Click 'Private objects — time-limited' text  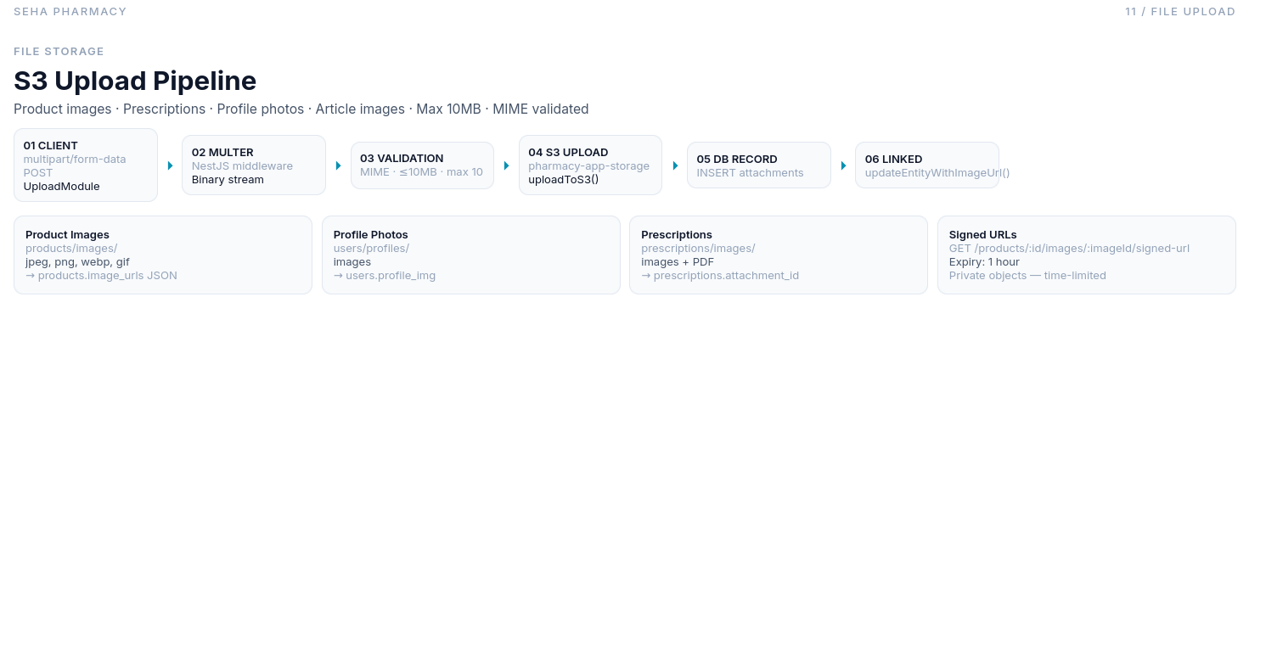[1027, 276]
